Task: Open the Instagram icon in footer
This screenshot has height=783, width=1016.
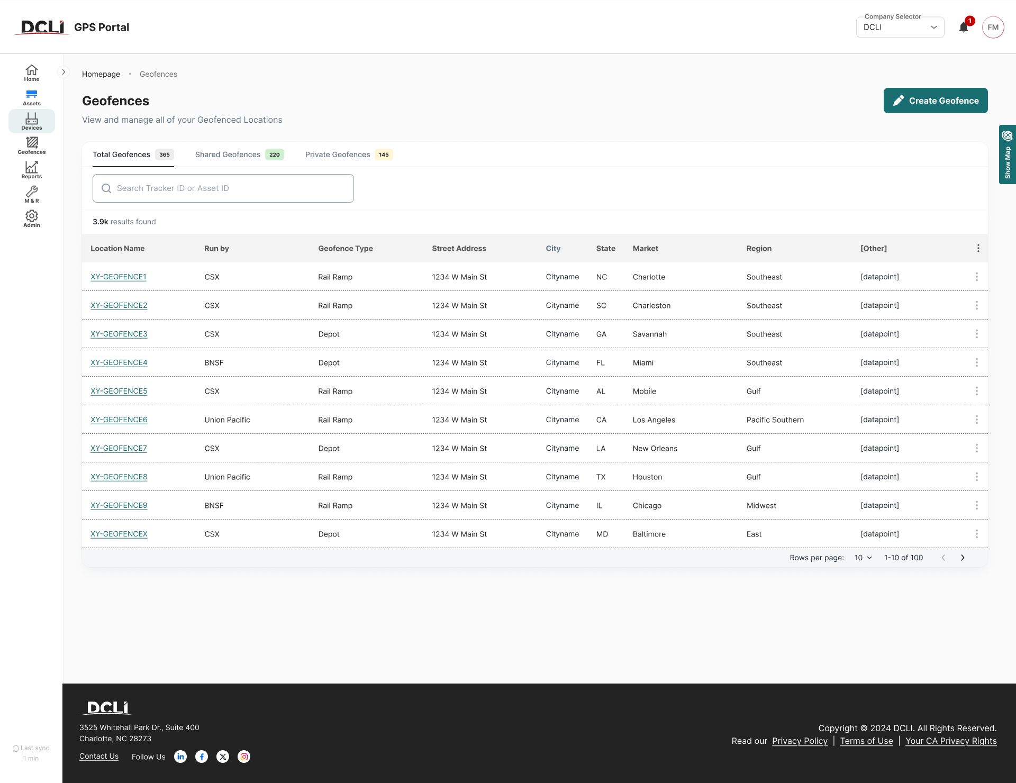Action: [244, 757]
